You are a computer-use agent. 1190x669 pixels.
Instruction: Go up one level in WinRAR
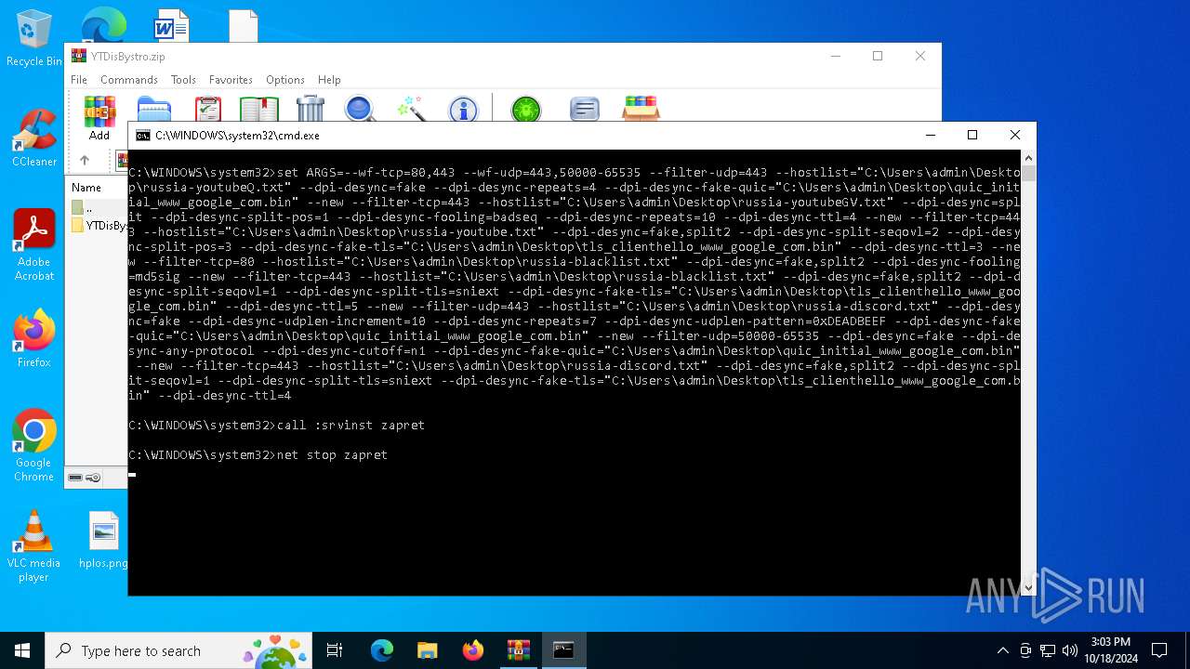click(x=85, y=161)
